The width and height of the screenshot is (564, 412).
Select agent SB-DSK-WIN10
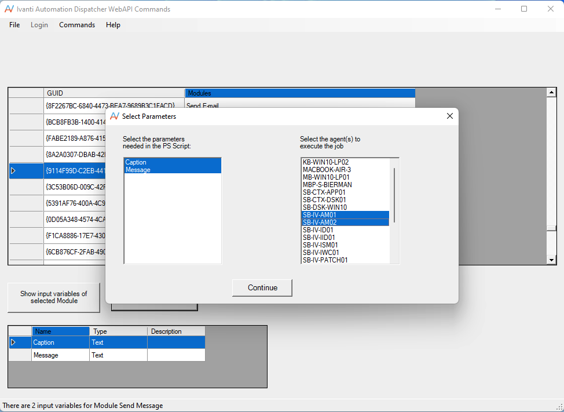[x=345, y=207]
